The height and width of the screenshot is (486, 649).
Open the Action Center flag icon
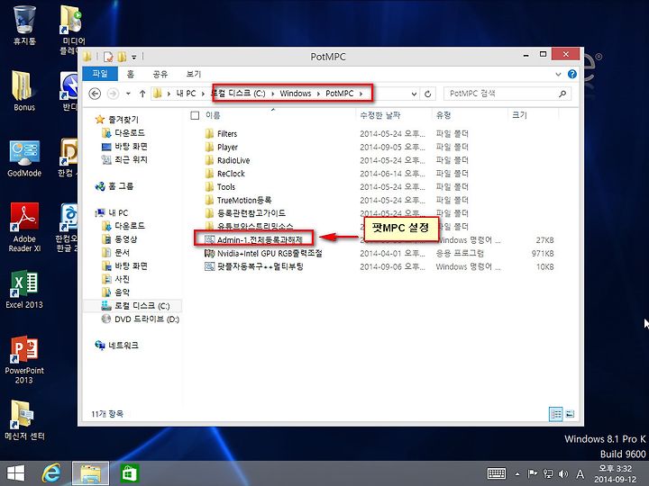coord(533,473)
